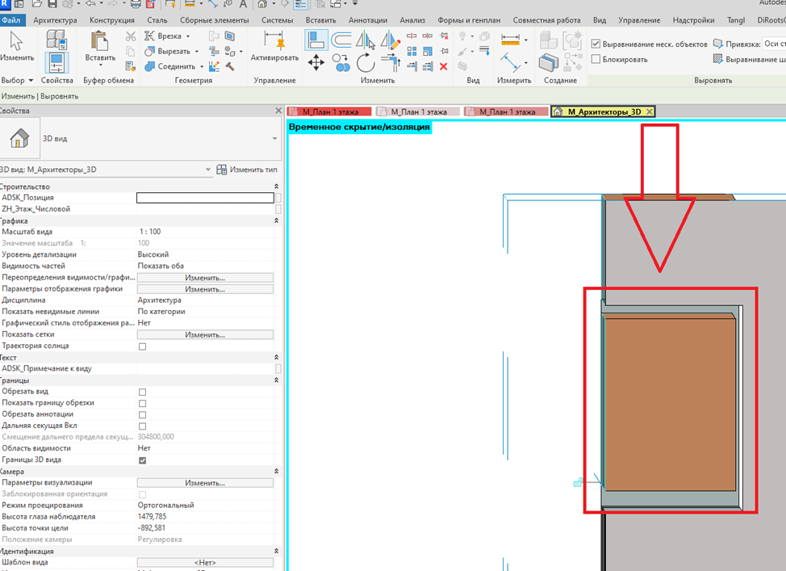This screenshot has width=786, height=571.
Task: Select the Scale tool icon
Action: [x=428, y=51]
